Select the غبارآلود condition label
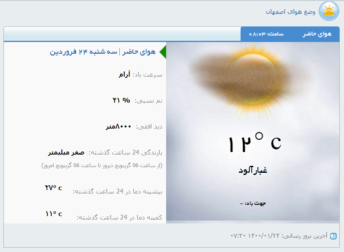 [253, 170]
